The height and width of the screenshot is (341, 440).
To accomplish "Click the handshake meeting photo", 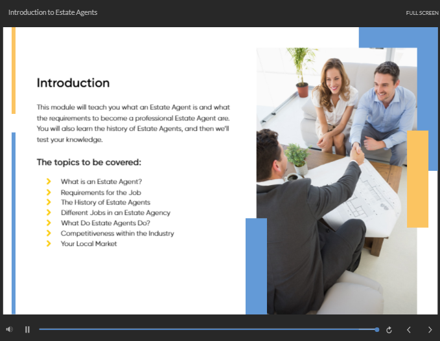I will 337,181.
